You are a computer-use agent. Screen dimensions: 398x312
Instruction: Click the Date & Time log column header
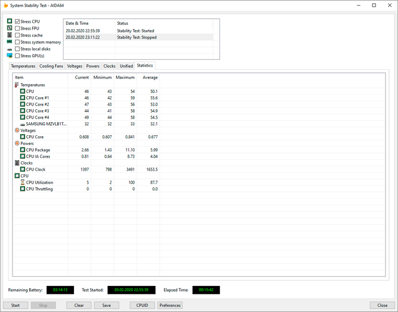coord(89,23)
